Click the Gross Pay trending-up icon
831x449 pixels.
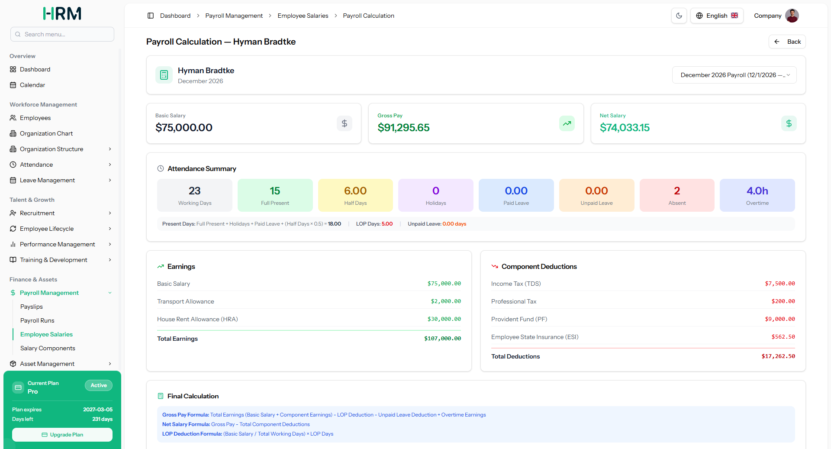pyautogui.click(x=567, y=123)
